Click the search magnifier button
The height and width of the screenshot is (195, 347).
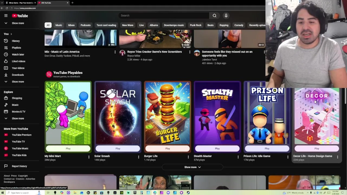(x=214, y=15)
